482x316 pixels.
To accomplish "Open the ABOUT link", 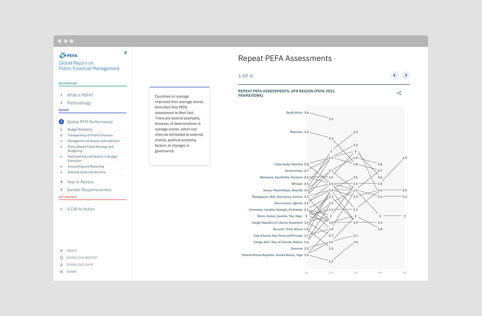I will point(72,251).
